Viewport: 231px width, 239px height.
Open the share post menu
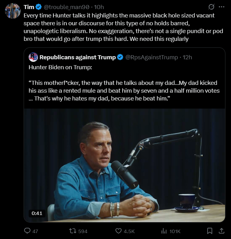[x=222, y=231]
